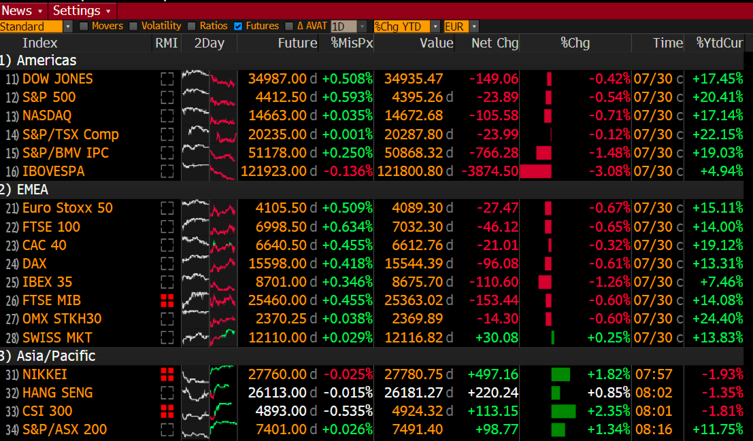Open the S&P/BMV IPC 2Day sparkline

pos(209,153)
